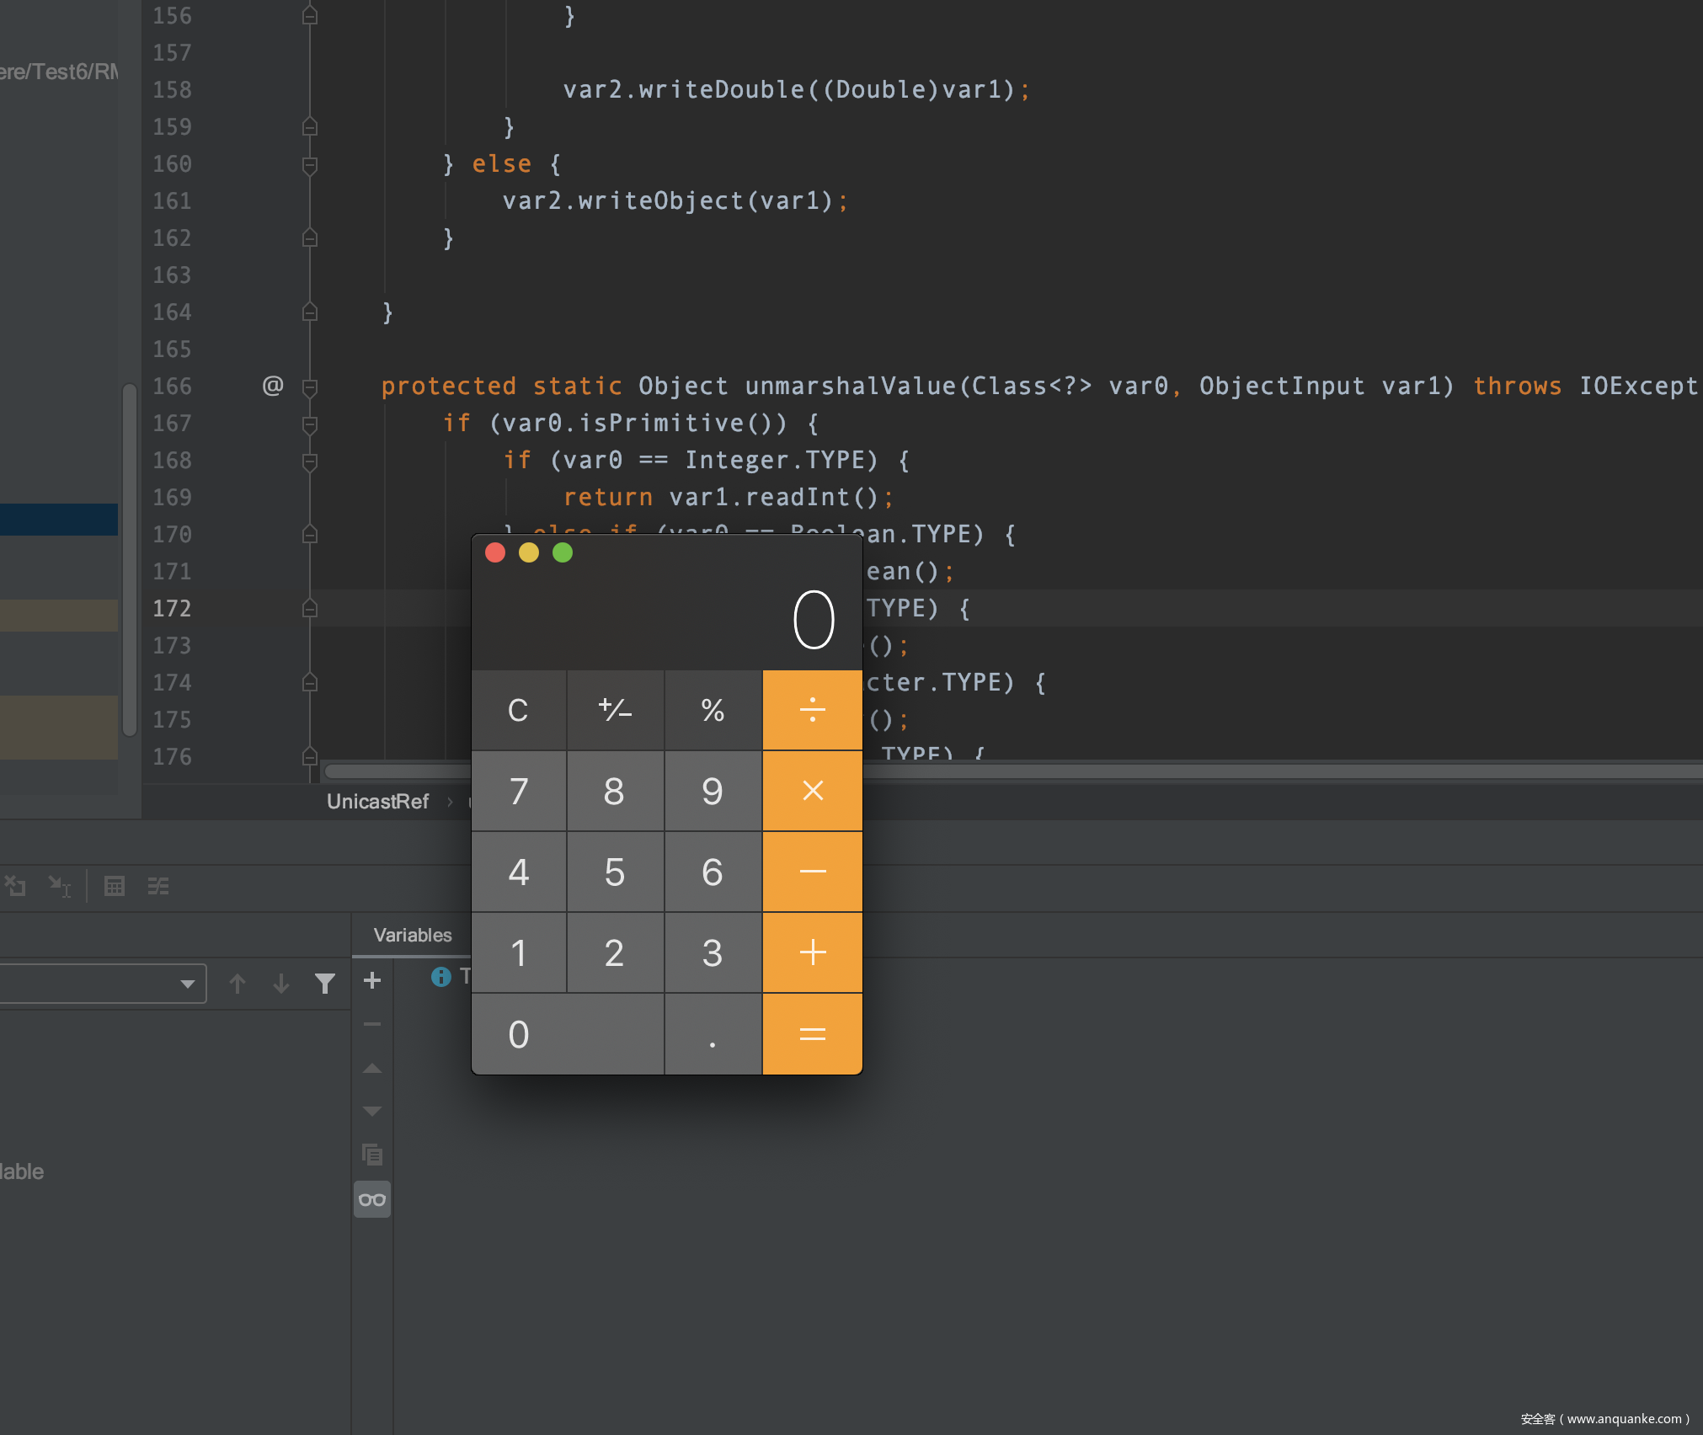
Task: Switch to the Variables tab
Action: point(413,935)
